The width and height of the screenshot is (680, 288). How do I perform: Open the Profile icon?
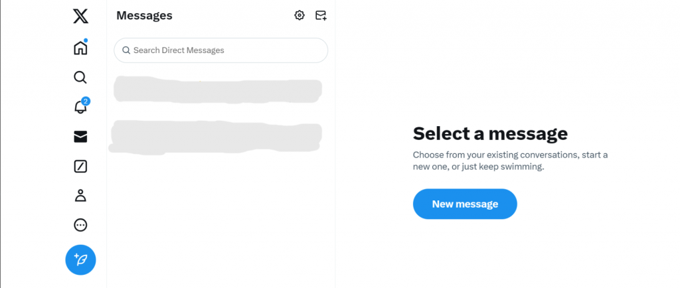coord(80,196)
